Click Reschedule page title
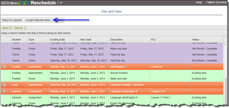The image size is (229, 108). [43, 3]
